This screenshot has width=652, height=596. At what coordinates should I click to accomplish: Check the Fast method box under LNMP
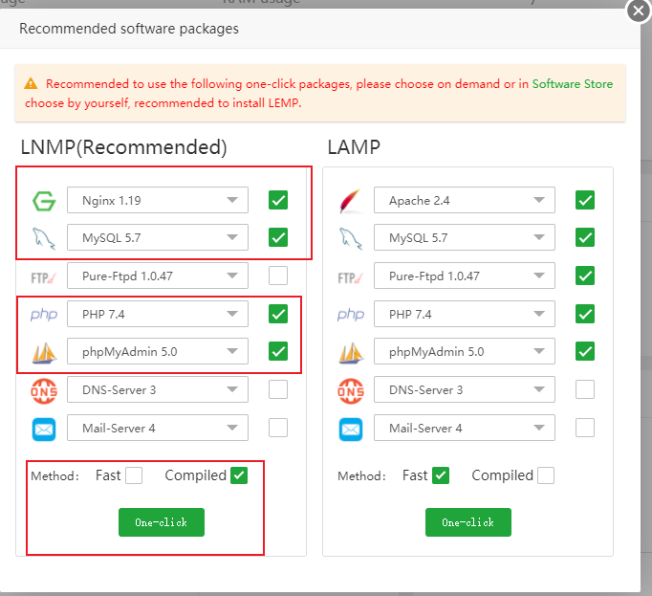(x=133, y=475)
